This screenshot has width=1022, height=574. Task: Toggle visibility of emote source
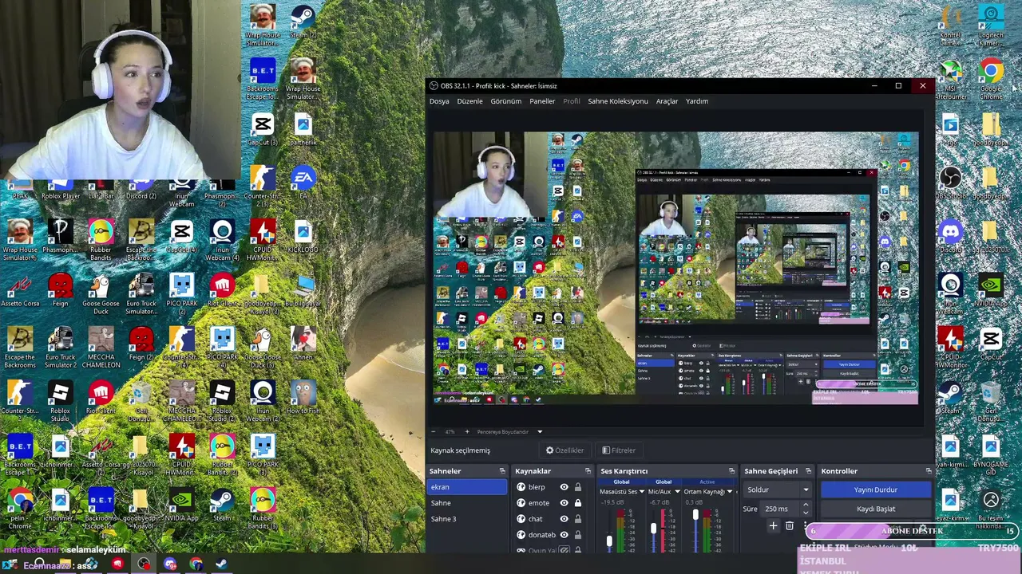pyautogui.click(x=564, y=503)
